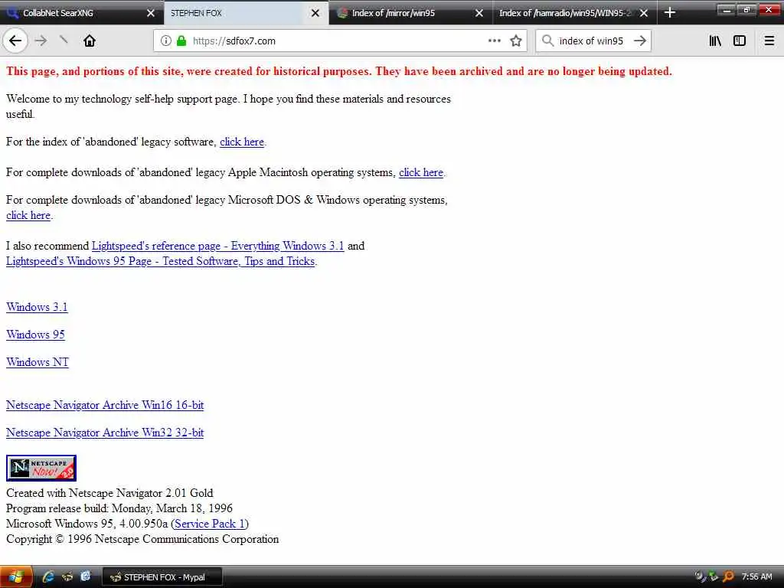784x588 pixels.
Task: Open the hamburger application menu
Action: (769, 41)
